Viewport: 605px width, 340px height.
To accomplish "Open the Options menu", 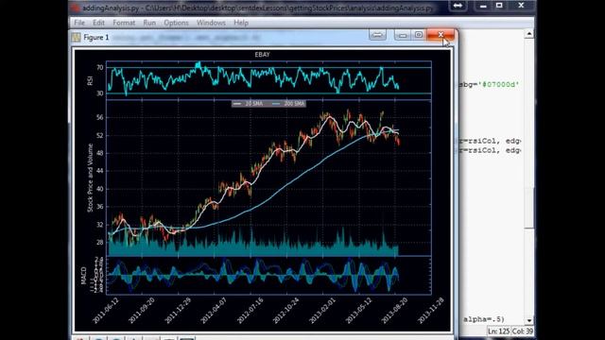I will 176,23.
